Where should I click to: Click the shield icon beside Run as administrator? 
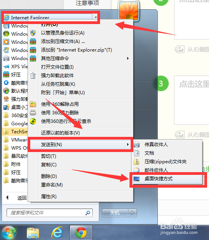pyautogui.click(x=33, y=33)
